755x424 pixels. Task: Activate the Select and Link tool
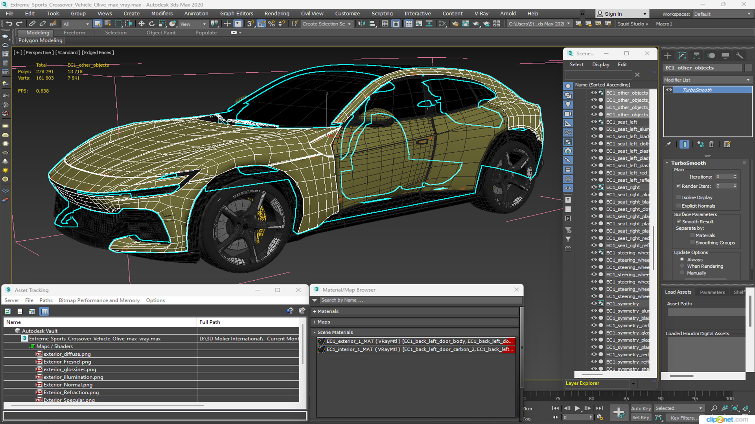pos(33,24)
